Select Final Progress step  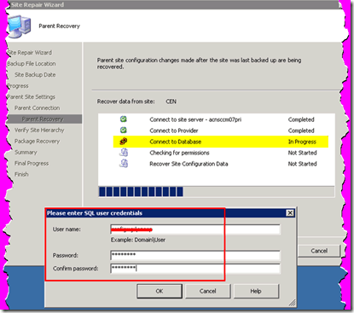32,164
